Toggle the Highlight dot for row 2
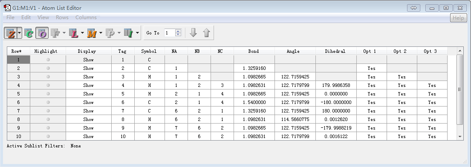Screen dimensions: 471x167 click(48, 68)
